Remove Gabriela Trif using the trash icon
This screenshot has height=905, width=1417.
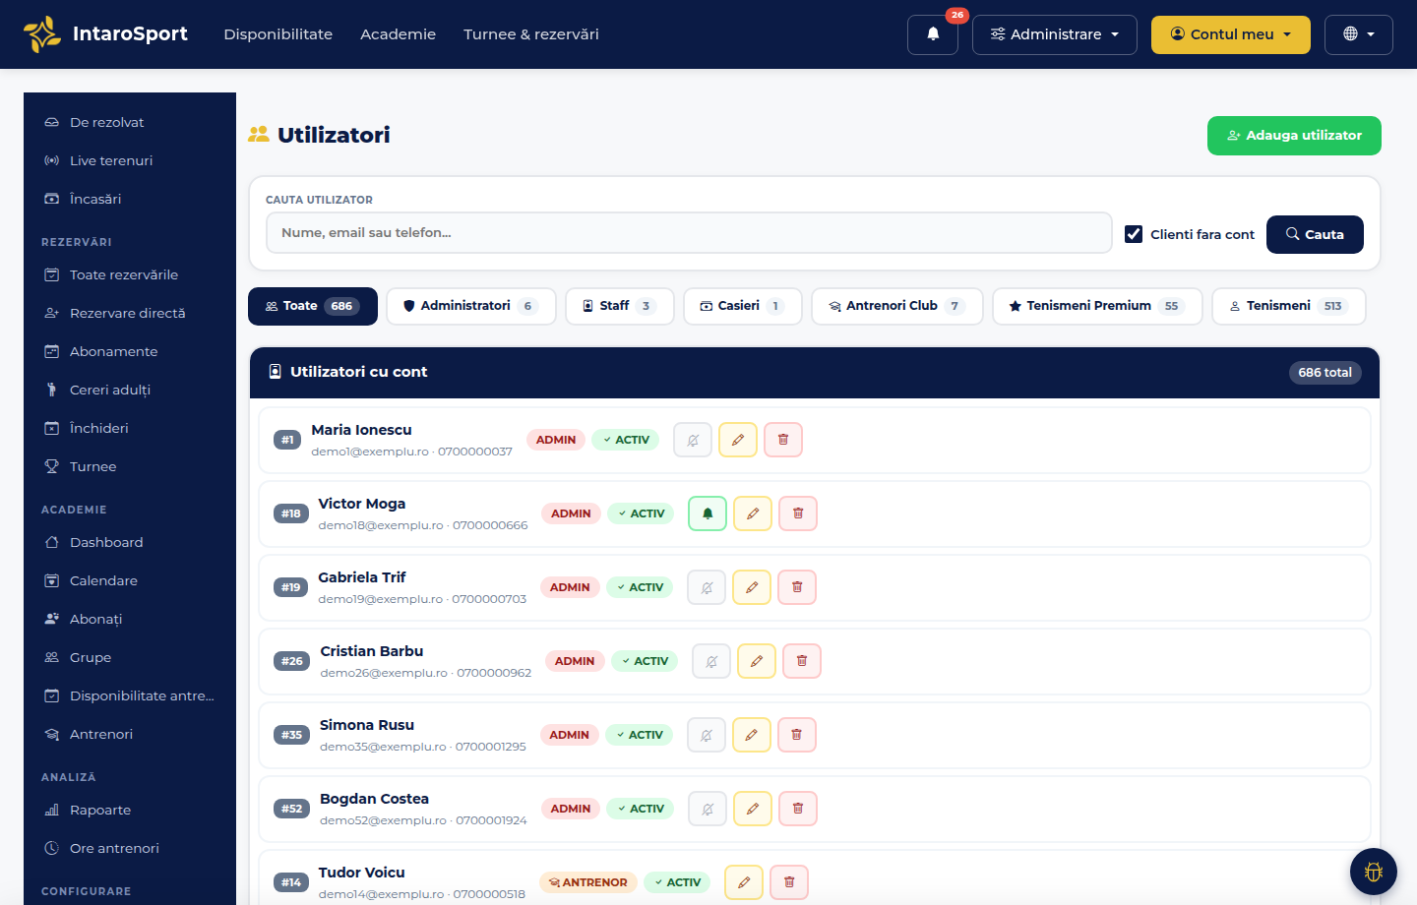(797, 587)
